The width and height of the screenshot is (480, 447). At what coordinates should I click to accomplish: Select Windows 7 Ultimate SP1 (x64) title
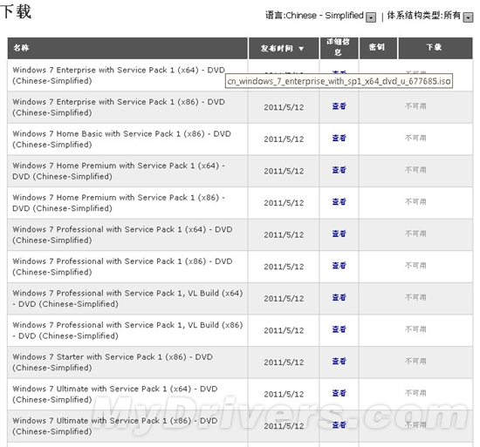115,394
